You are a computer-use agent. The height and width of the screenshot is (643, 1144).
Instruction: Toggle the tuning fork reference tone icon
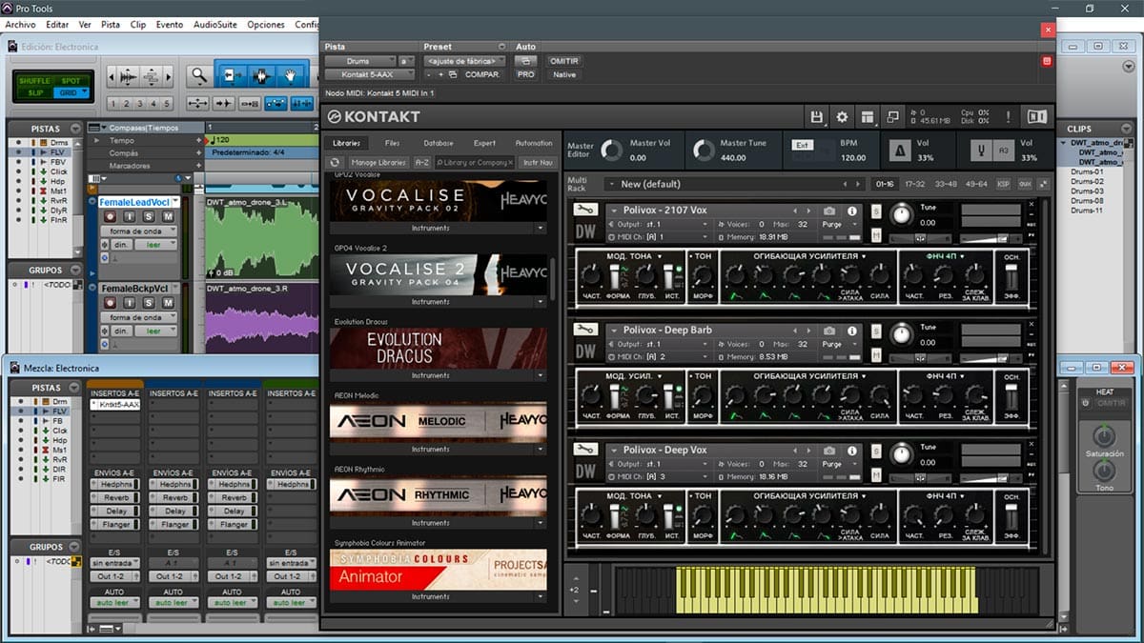(x=981, y=151)
